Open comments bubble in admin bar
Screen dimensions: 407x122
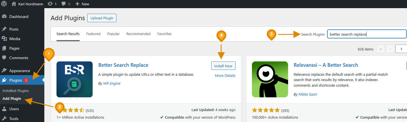[64, 4]
